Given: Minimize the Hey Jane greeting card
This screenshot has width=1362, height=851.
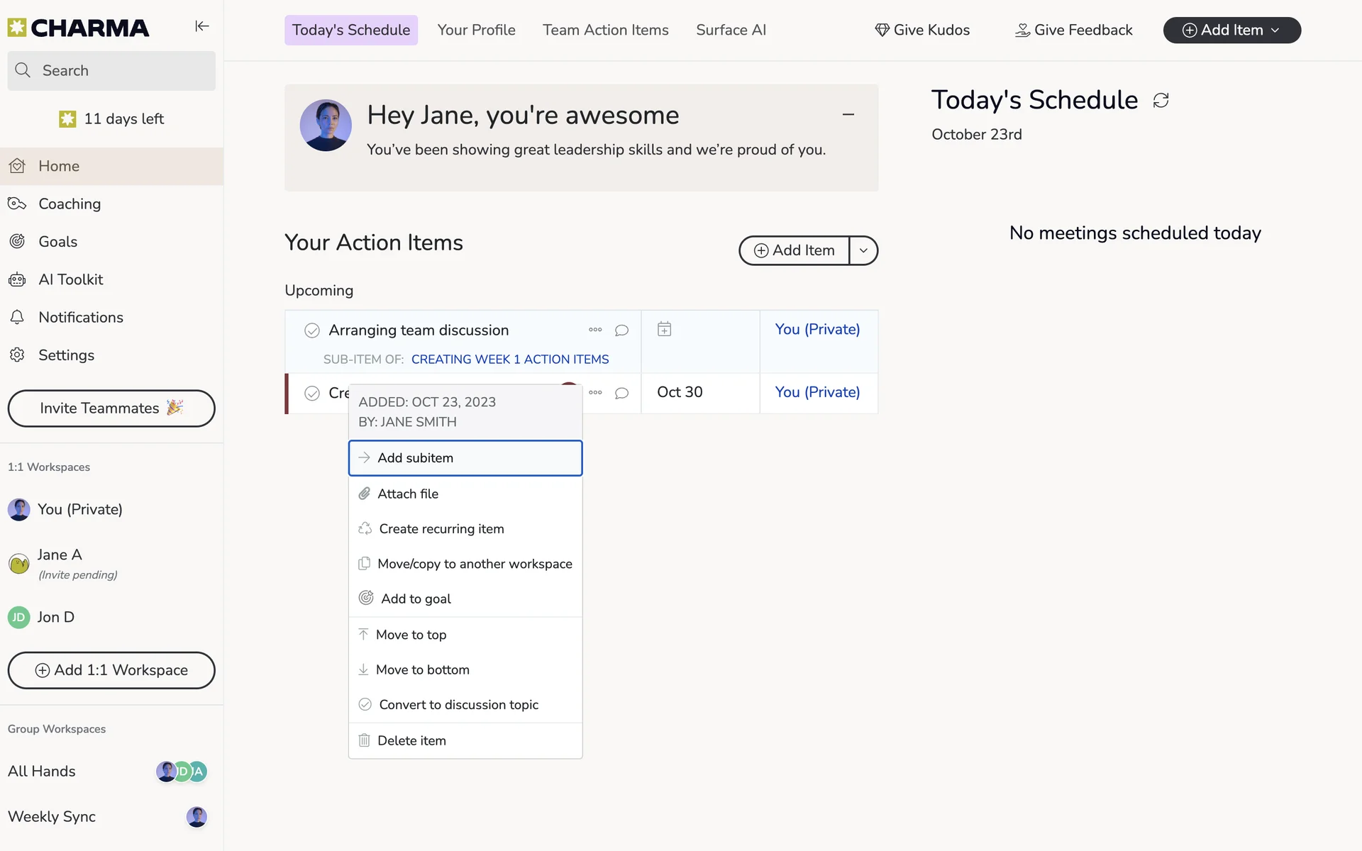Looking at the screenshot, I should coord(848,114).
